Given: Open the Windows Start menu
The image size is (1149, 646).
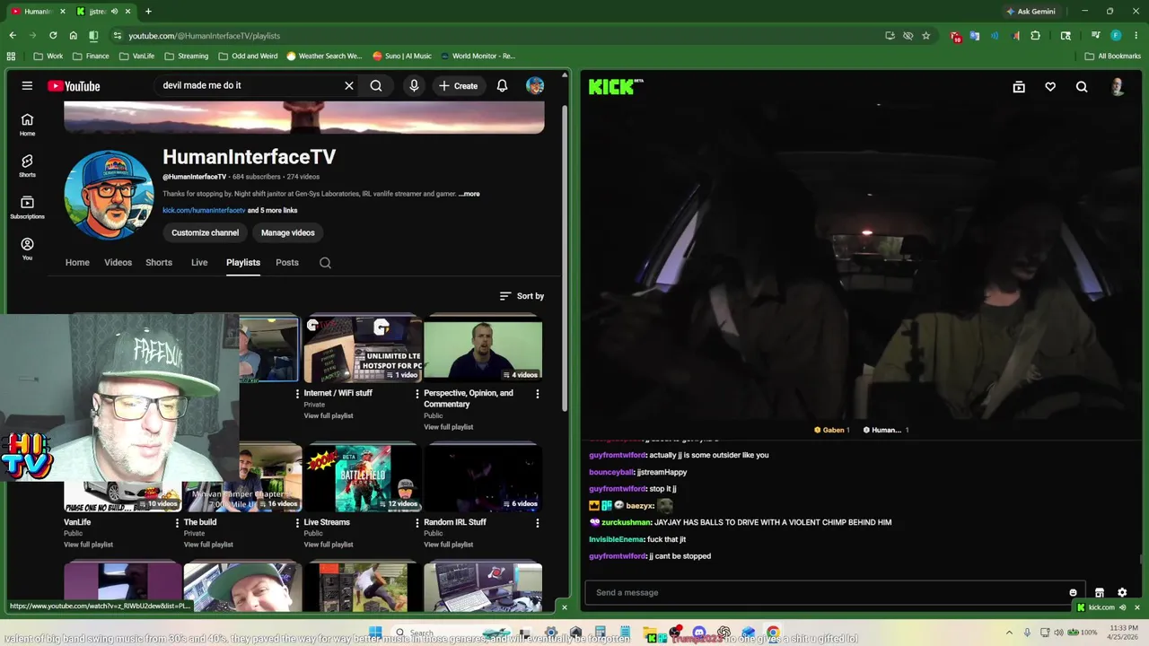Looking at the screenshot, I should [375, 633].
